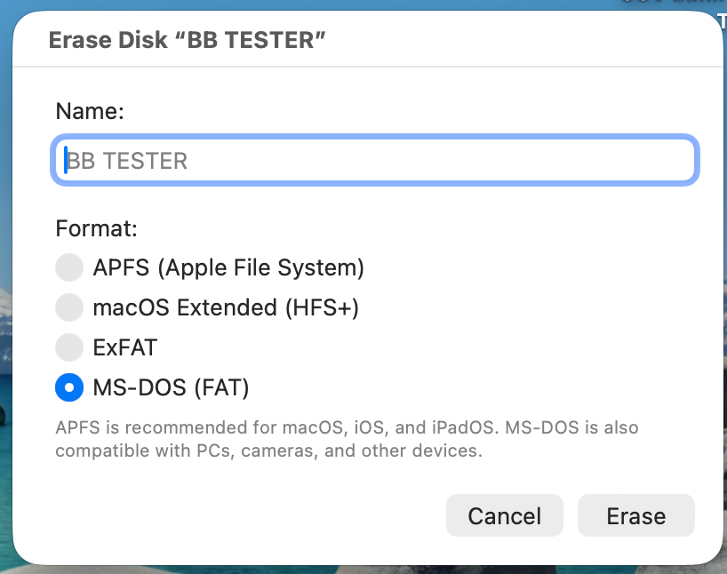727x574 pixels.
Task: Click the "ExFAT" format label text
Action: (124, 347)
